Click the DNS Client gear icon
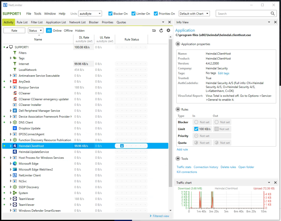The image size is (281, 221). [15, 122]
